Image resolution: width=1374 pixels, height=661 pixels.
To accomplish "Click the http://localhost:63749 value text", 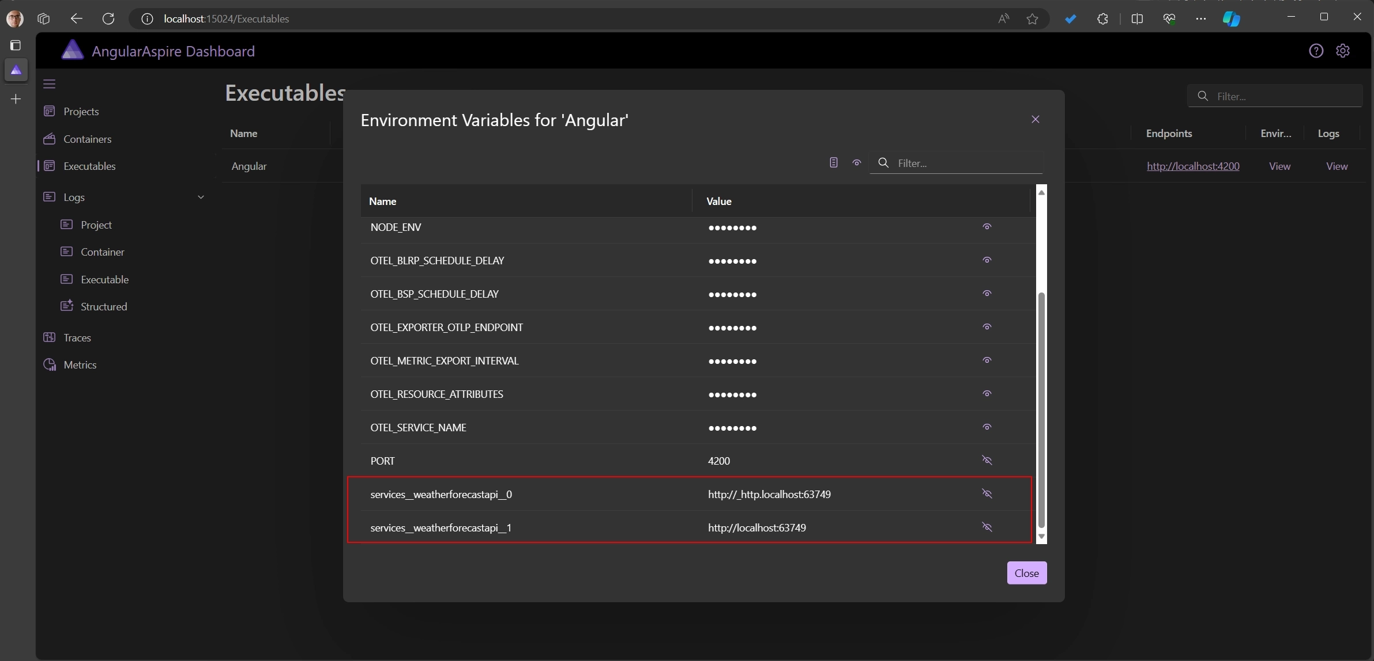I will tap(756, 528).
